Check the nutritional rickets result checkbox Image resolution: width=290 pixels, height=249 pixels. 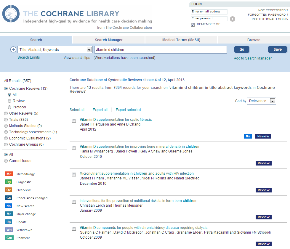coord(74,202)
